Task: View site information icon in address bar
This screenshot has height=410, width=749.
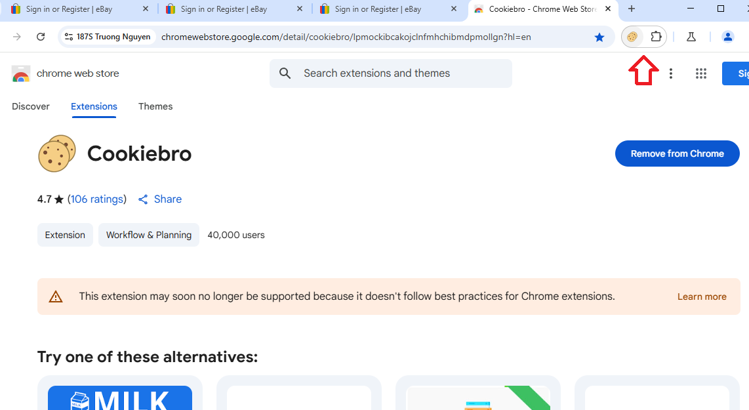Action: point(69,37)
